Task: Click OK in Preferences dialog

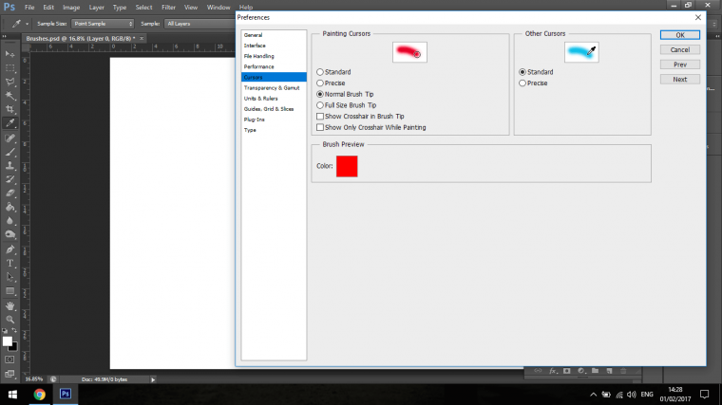Action: (679, 35)
